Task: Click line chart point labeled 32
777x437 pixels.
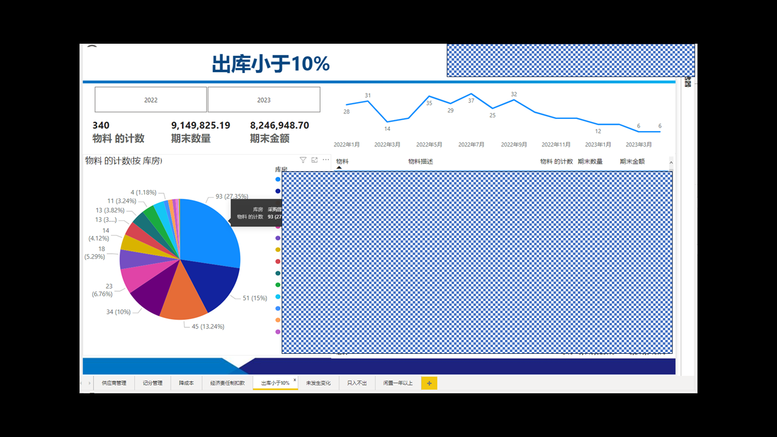Action: click(x=514, y=100)
